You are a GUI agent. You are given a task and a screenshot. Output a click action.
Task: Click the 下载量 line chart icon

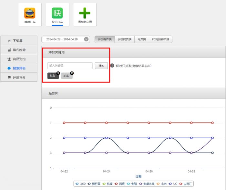(x=9, y=41)
